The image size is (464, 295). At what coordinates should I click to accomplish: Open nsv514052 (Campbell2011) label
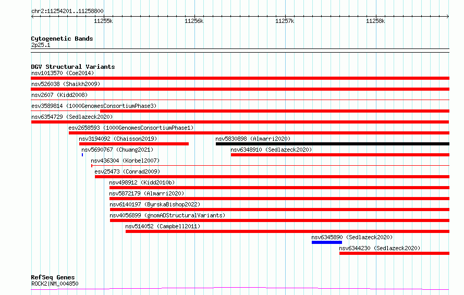pyautogui.click(x=163, y=226)
